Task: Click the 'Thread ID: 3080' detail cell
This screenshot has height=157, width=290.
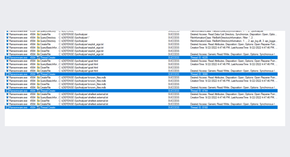Action: click(x=199, y=74)
